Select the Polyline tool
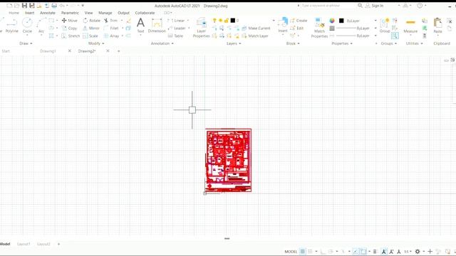 [x=11, y=25]
